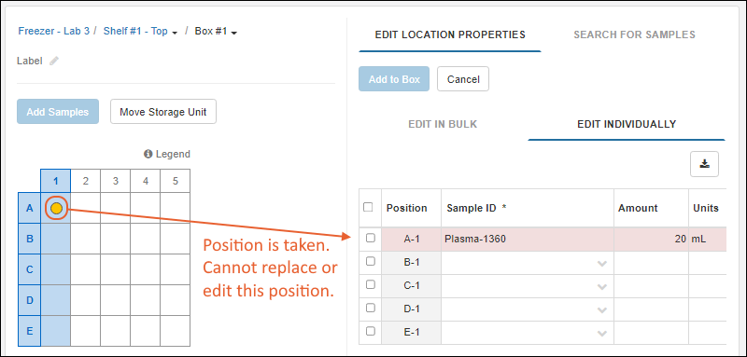
Task: Switch to the Search for Samples tab
Action: [634, 34]
